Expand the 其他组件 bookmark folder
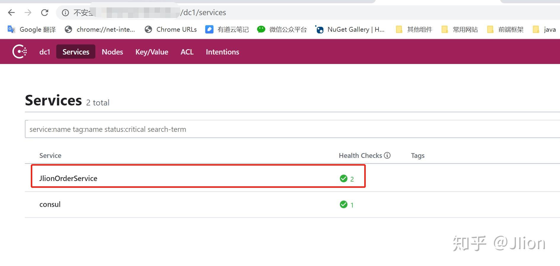Screen dimensions: 560x266 (414, 29)
